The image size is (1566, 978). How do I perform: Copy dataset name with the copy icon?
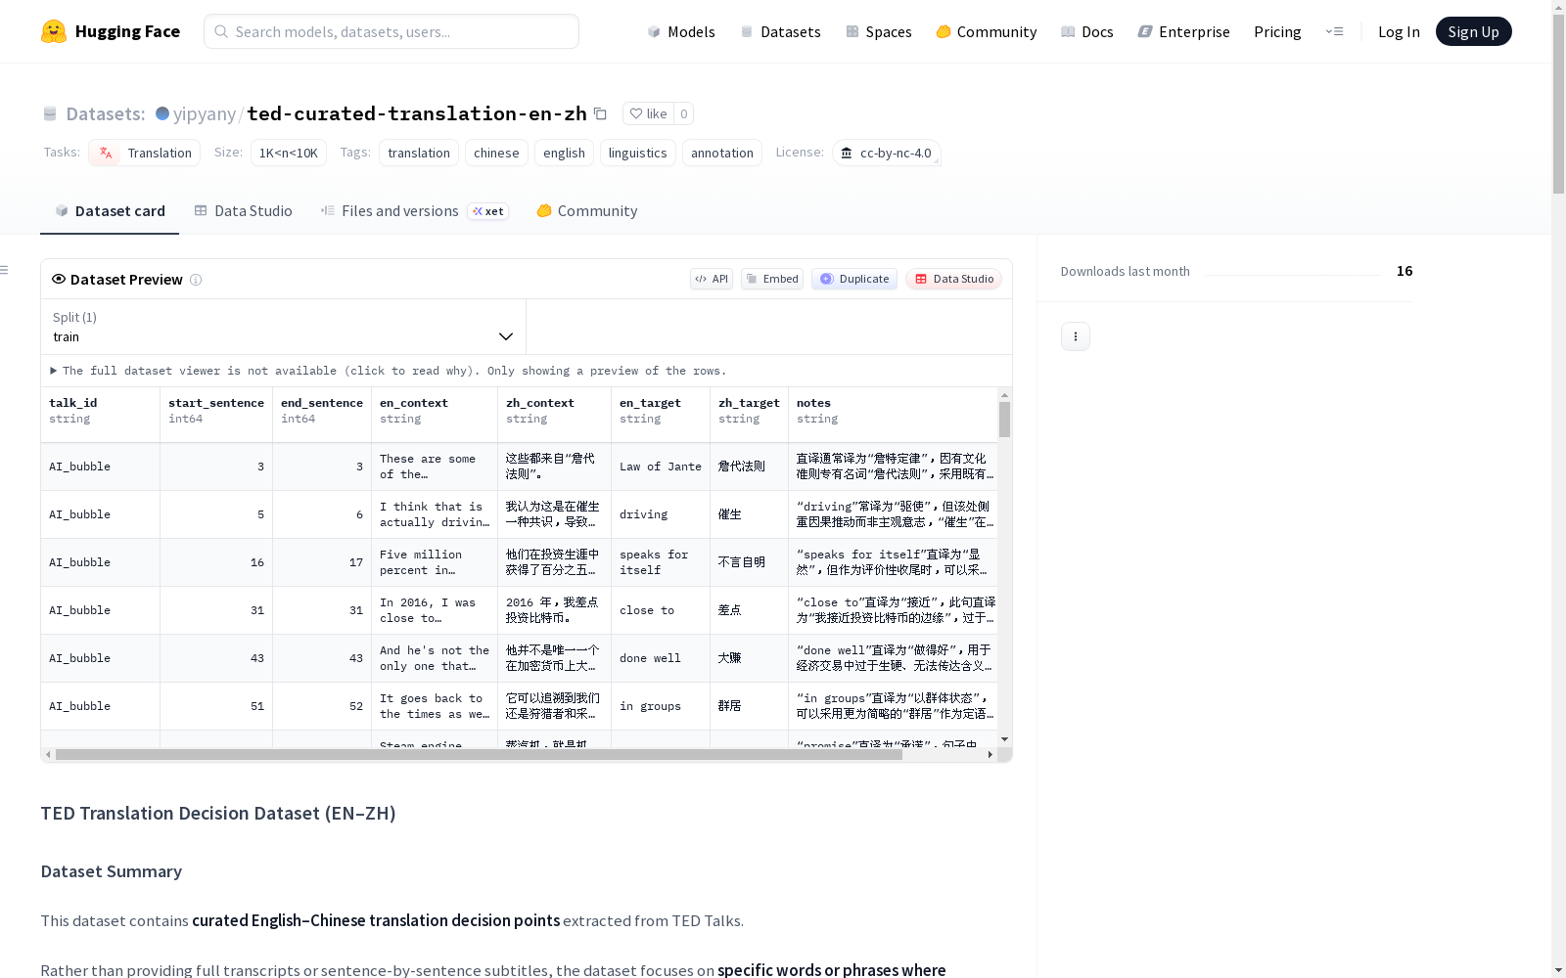click(x=601, y=113)
